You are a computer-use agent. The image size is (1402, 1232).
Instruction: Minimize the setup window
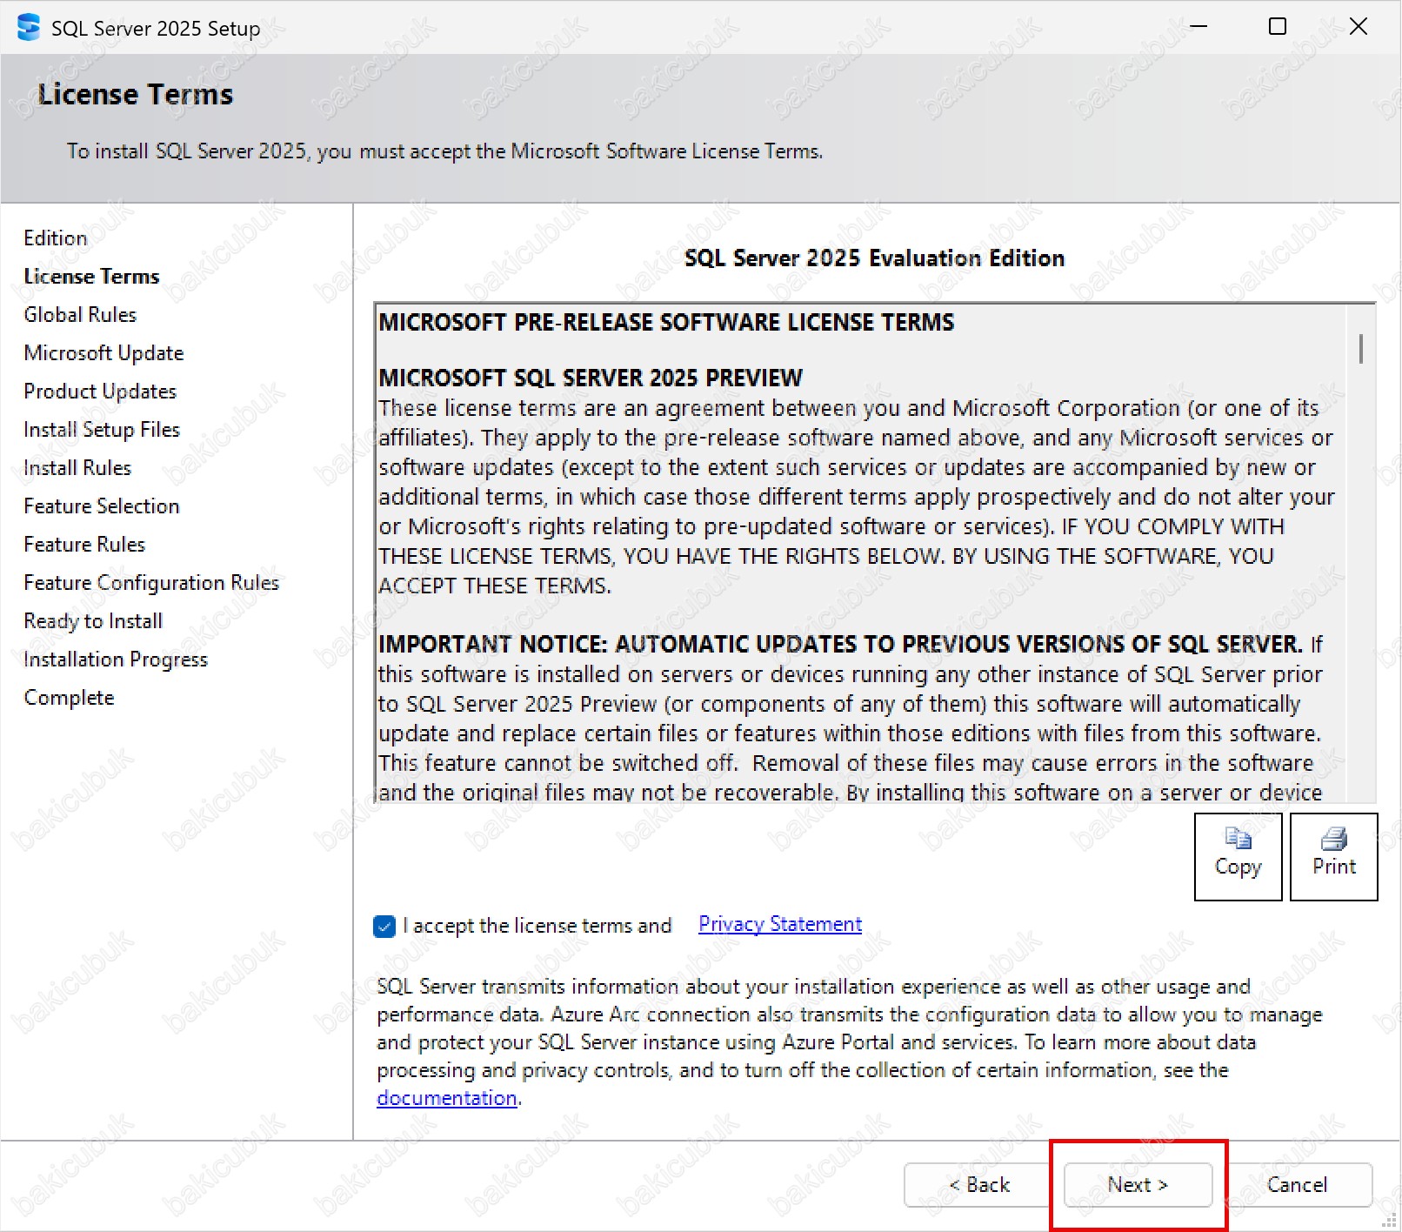tap(1198, 27)
